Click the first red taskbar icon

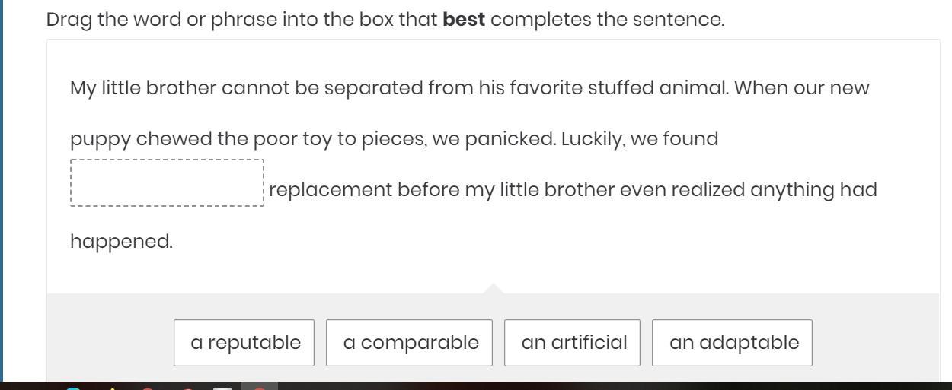(149, 388)
